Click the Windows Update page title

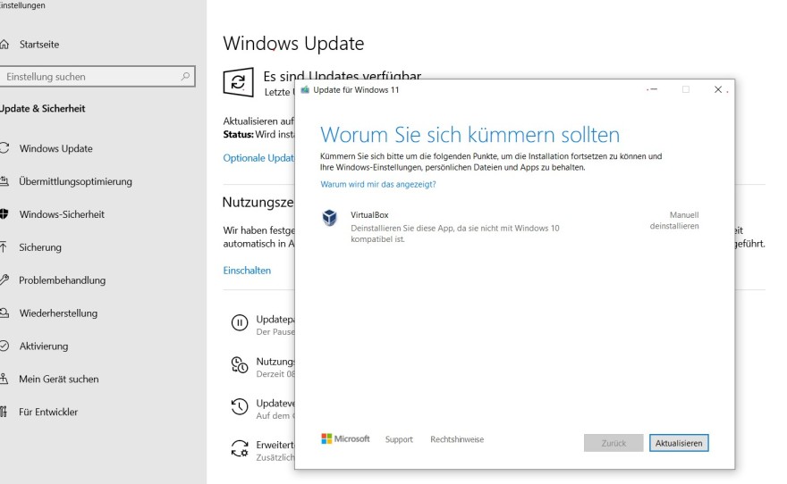click(293, 44)
